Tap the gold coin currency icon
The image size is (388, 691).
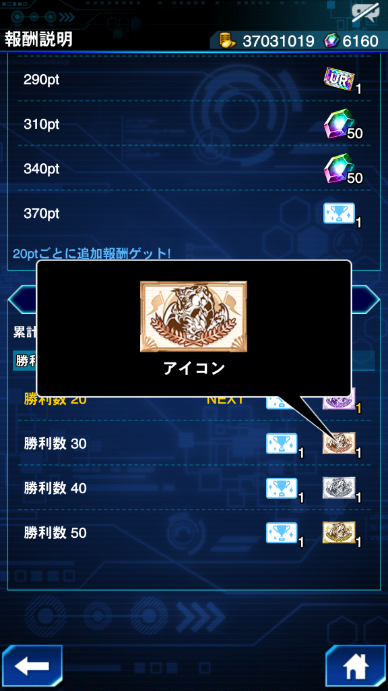point(228,40)
